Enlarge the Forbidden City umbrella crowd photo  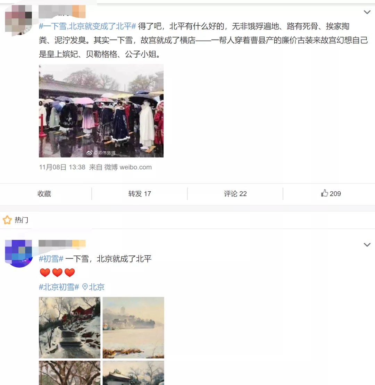pyautogui.click(x=101, y=111)
